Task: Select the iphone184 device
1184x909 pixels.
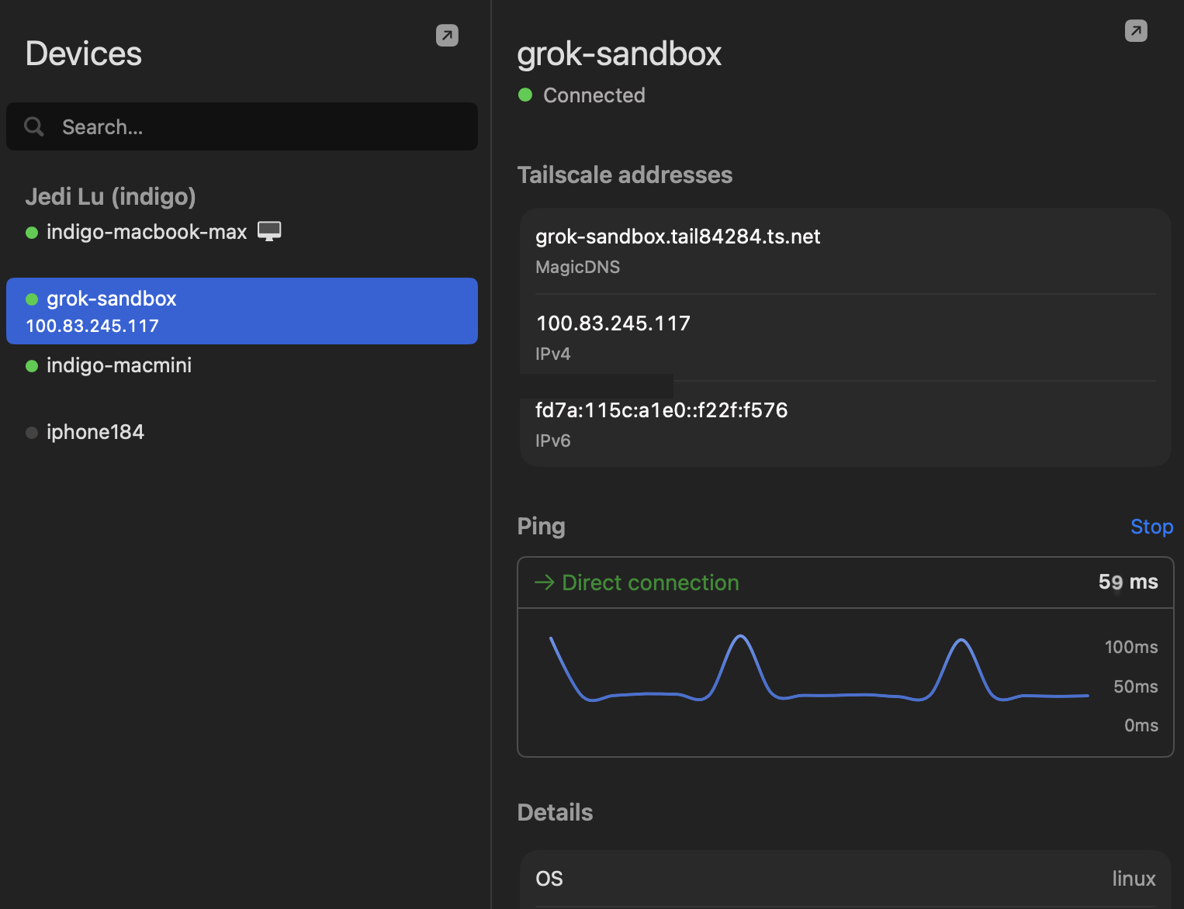Action: point(95,432)
